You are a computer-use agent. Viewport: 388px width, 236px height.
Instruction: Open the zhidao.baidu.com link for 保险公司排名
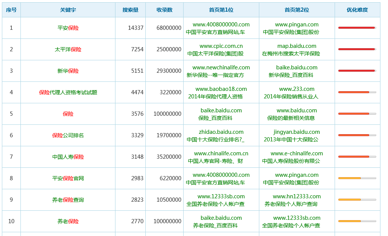(x=220, y=132)
